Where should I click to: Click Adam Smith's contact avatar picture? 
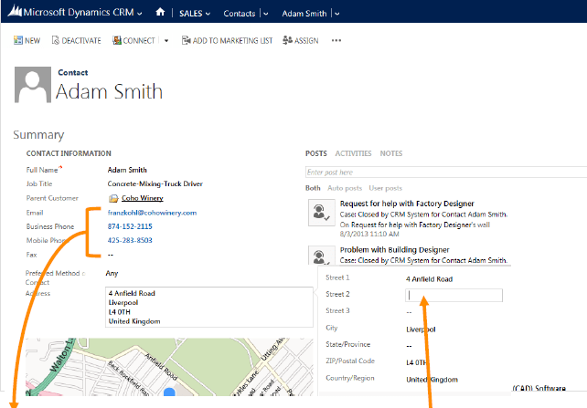[33, 86]
